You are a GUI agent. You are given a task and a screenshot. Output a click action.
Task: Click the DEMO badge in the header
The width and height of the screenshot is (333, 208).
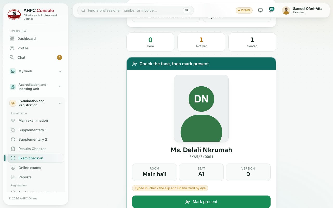244,10
